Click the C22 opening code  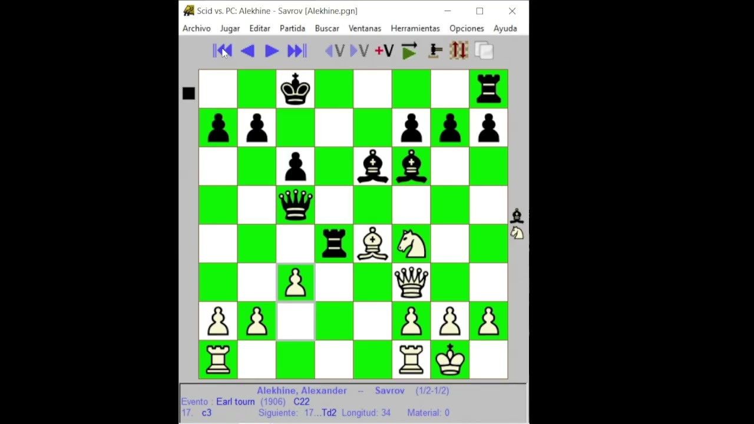(301, 402)
